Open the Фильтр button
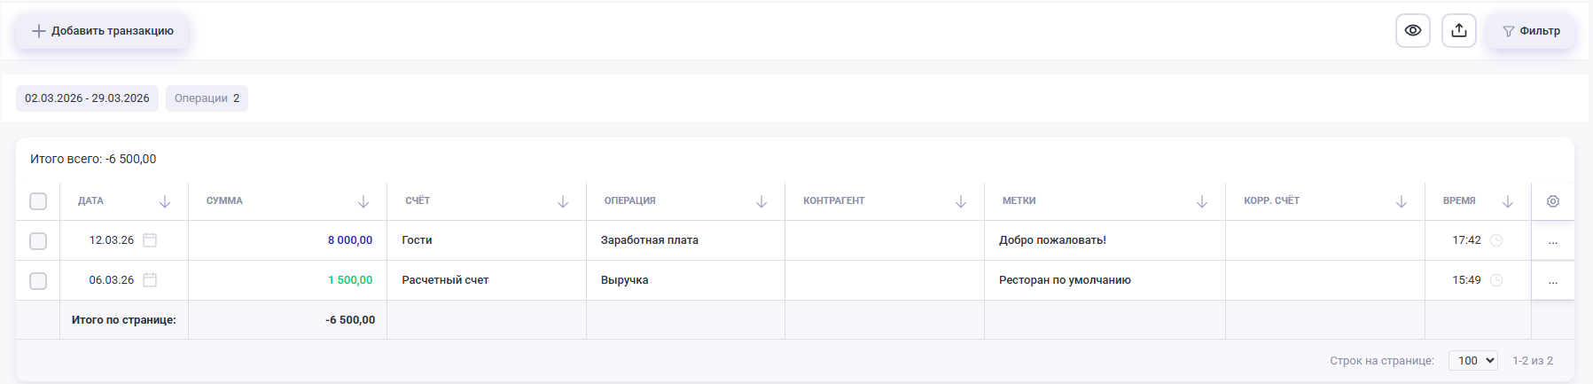The width and height of the screenshot is (1593, 384). 1531,31
